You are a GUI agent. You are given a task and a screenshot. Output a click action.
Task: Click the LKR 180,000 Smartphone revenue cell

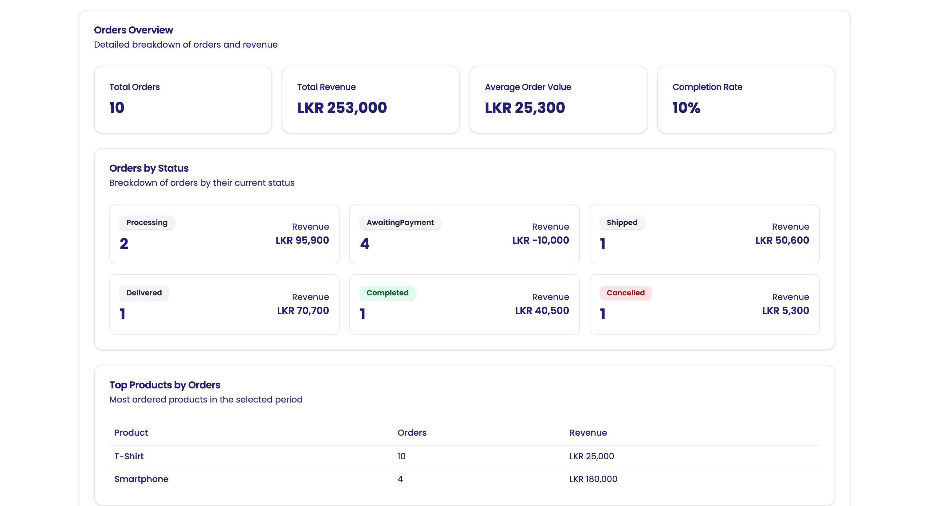pos(593,479)
